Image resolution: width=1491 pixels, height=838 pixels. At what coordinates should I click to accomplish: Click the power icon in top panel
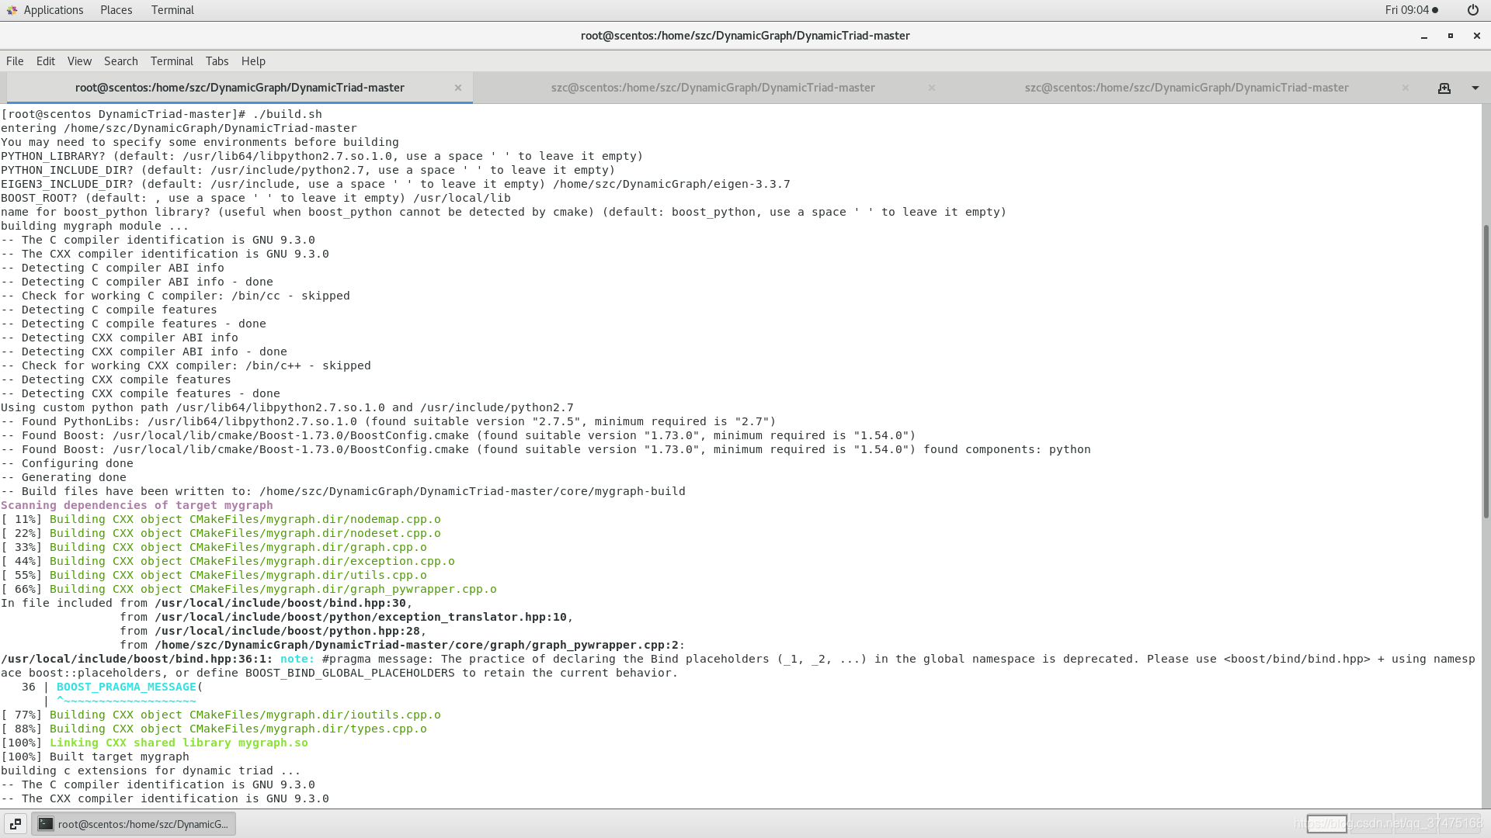point(1473,10)
